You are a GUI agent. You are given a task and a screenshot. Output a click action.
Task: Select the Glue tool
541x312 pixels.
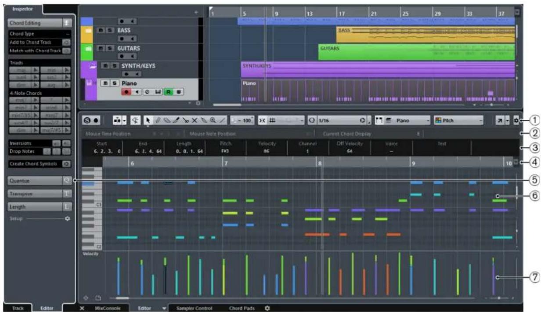point(204,120)
